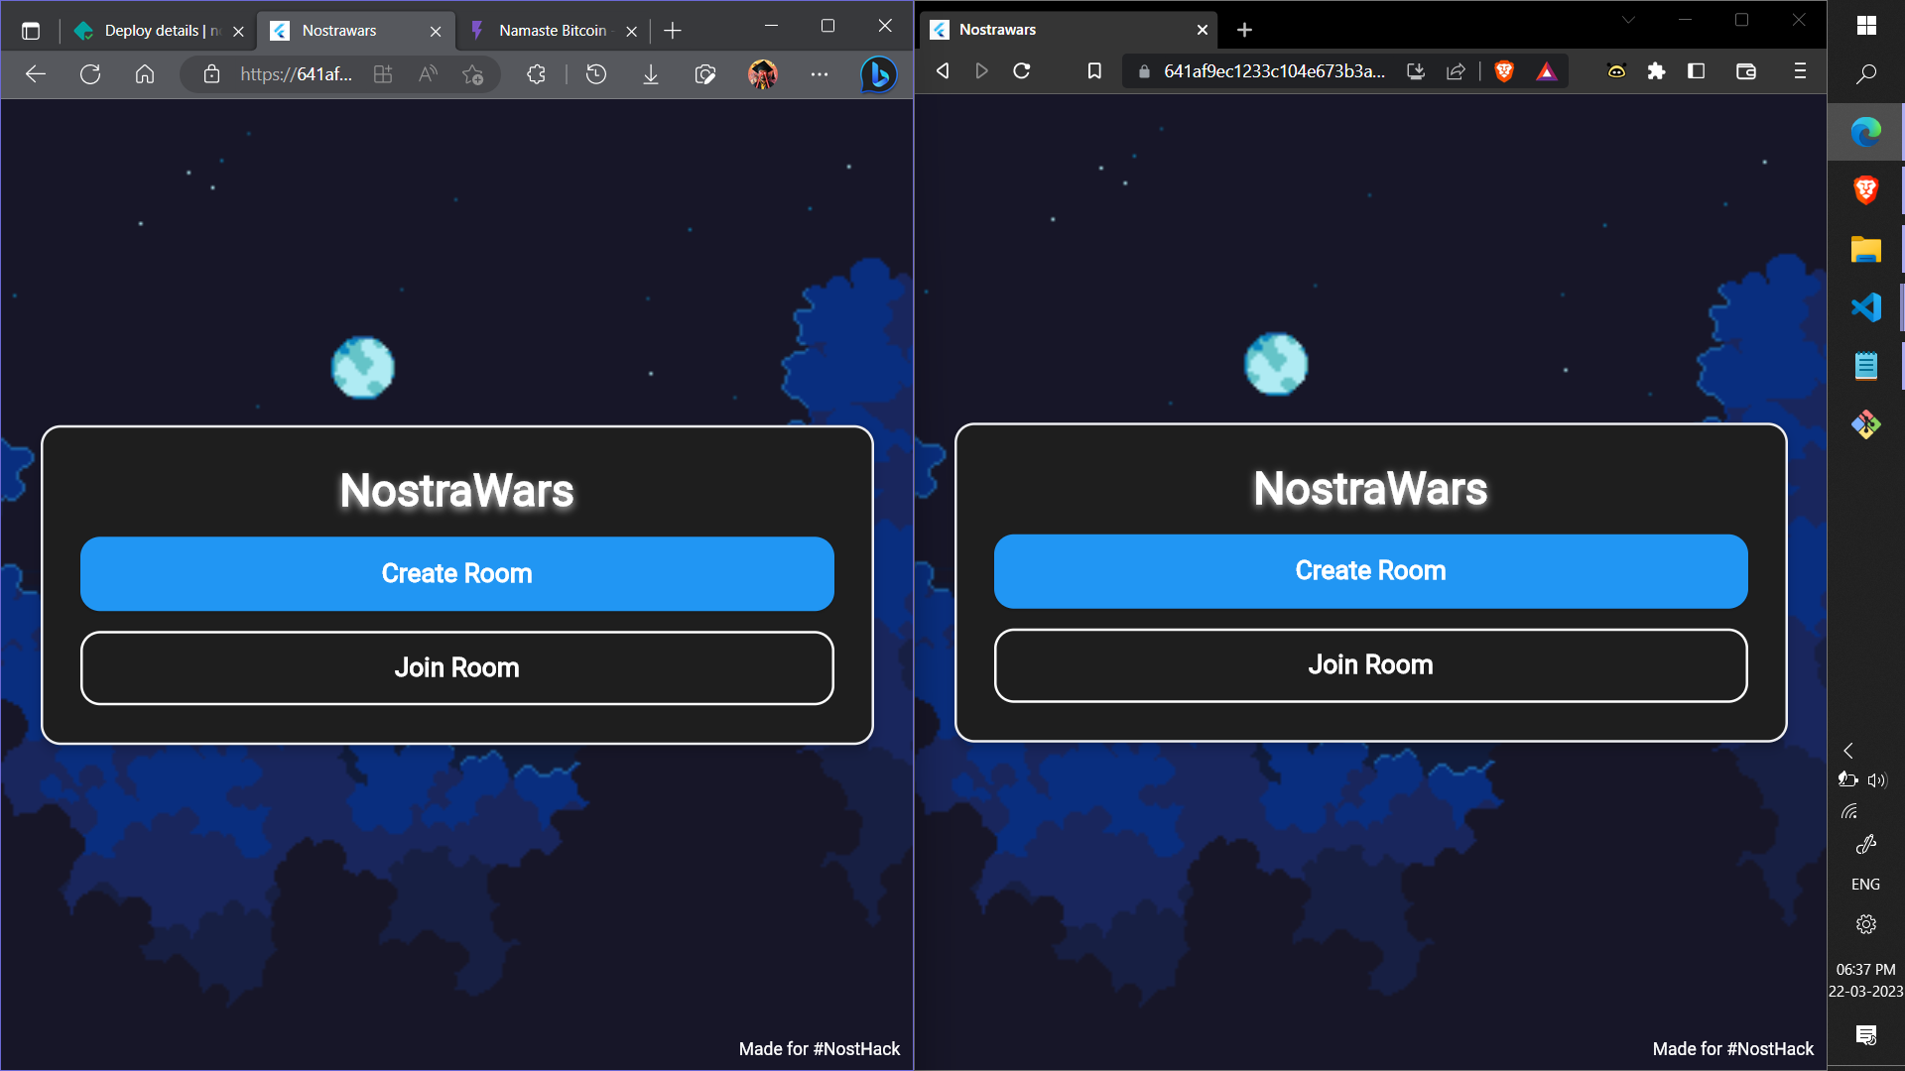
Task: Open Brave hamburger main menu
Action: (x=1800, y=71)
